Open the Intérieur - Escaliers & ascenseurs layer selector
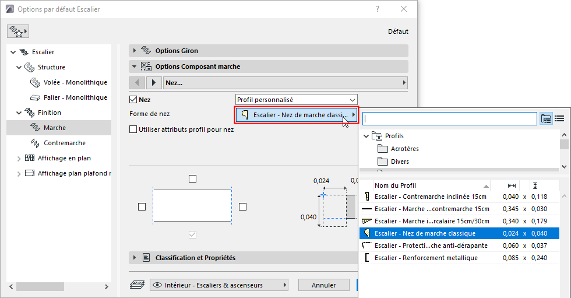The height and width of the screenshot is (298, 571). (220, 285)
